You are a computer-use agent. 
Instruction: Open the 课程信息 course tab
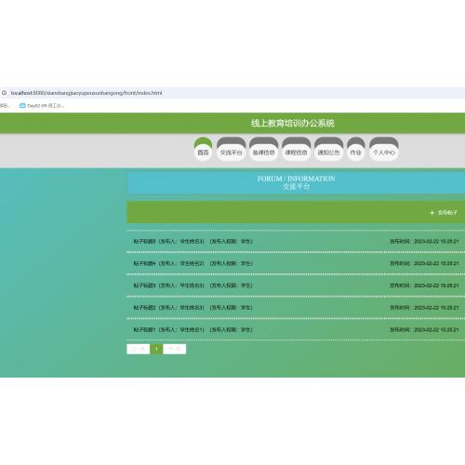(x=297, y=150)
